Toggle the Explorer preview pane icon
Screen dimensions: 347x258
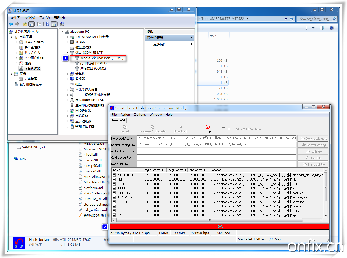[x=322, y=28]
